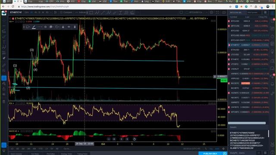Click the browser address bar

[x=123, y=6]
